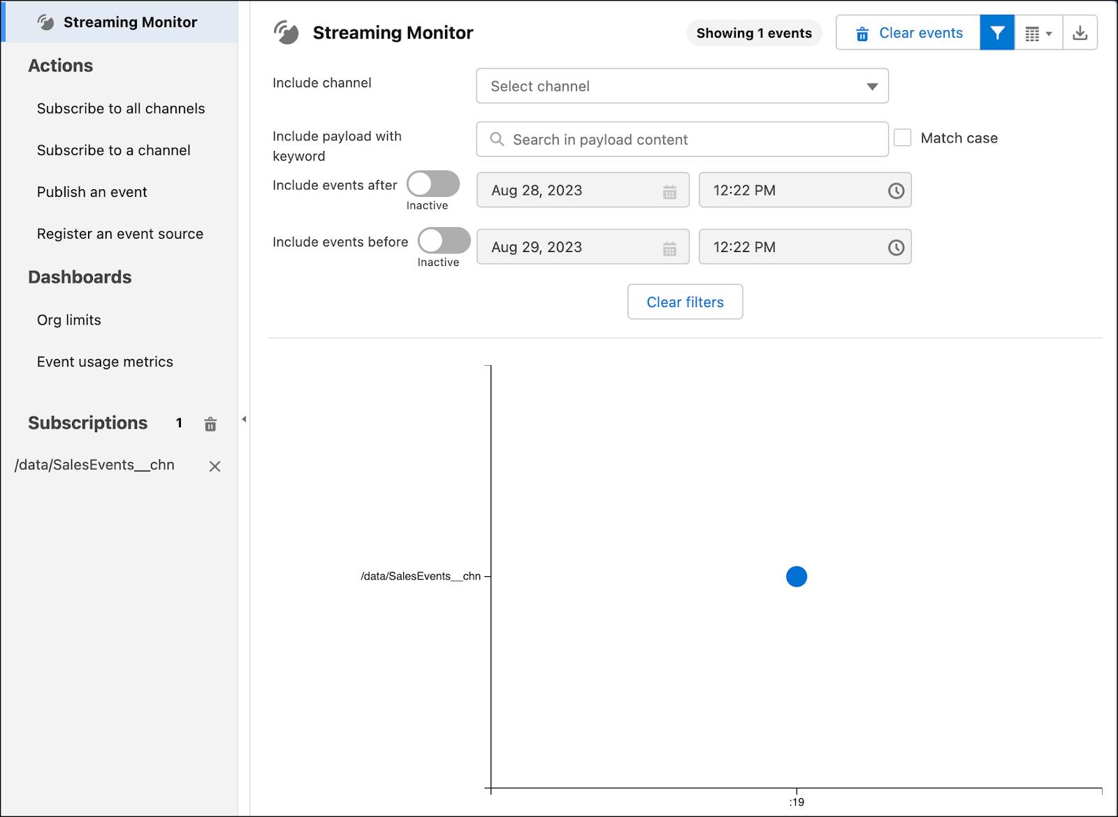Viewport: 1118px width, 817px height.
Task: Click the /data/SalesEvents__chn chart axis label
Action: coord(421,576)
